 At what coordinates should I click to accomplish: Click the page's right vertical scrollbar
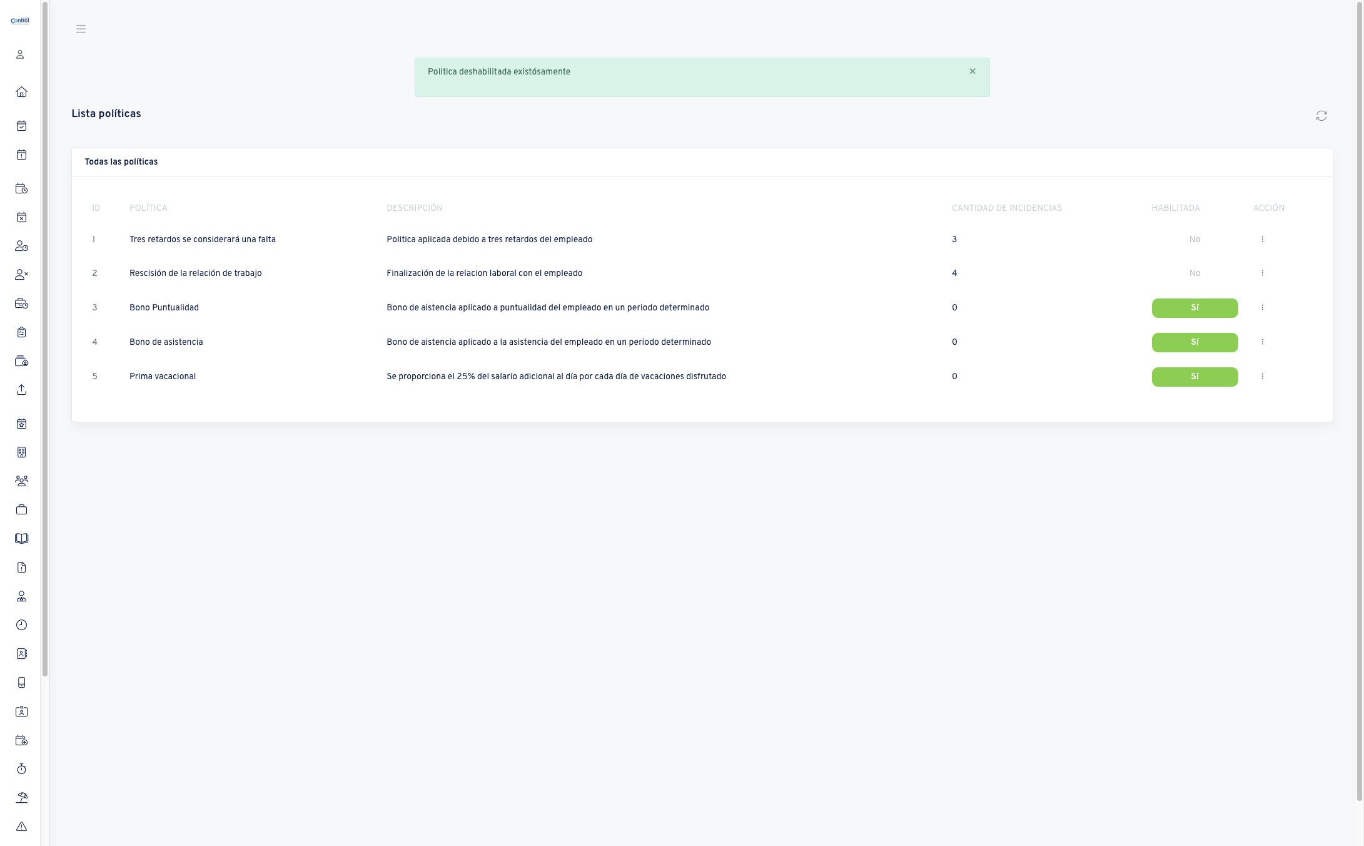pyautogui.click(x=1359, y=401)
